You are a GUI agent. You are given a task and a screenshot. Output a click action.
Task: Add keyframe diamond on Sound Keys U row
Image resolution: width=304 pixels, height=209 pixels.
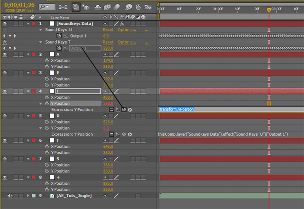[x=10, y=35]
